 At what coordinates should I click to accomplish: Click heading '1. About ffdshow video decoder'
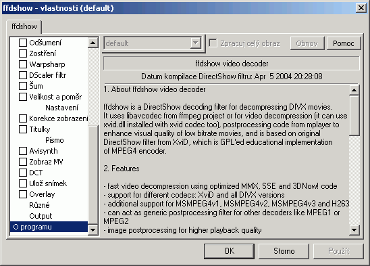[155, 89]
